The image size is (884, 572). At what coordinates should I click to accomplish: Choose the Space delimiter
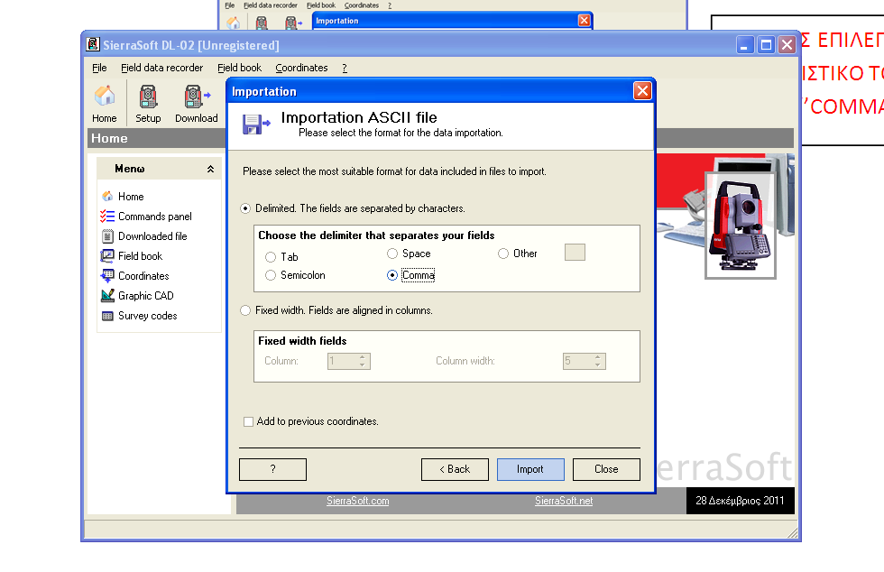pos(392,254)
